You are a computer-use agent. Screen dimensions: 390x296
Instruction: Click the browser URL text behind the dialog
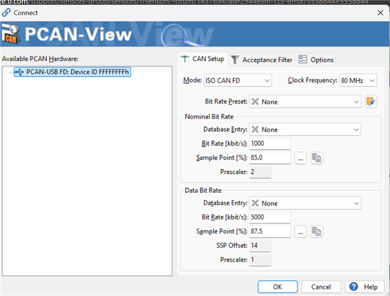184,2
